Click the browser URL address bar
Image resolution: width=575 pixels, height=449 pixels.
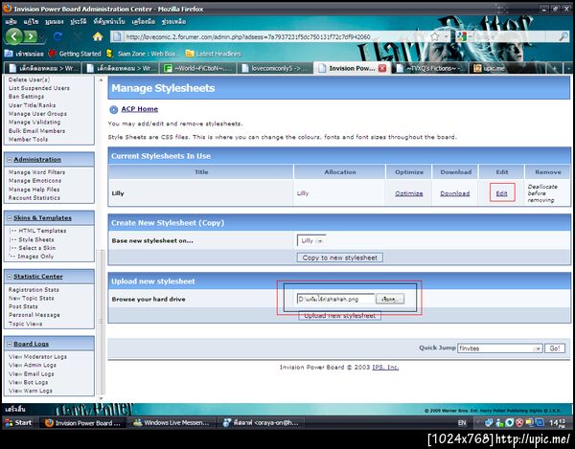(277, 36)
